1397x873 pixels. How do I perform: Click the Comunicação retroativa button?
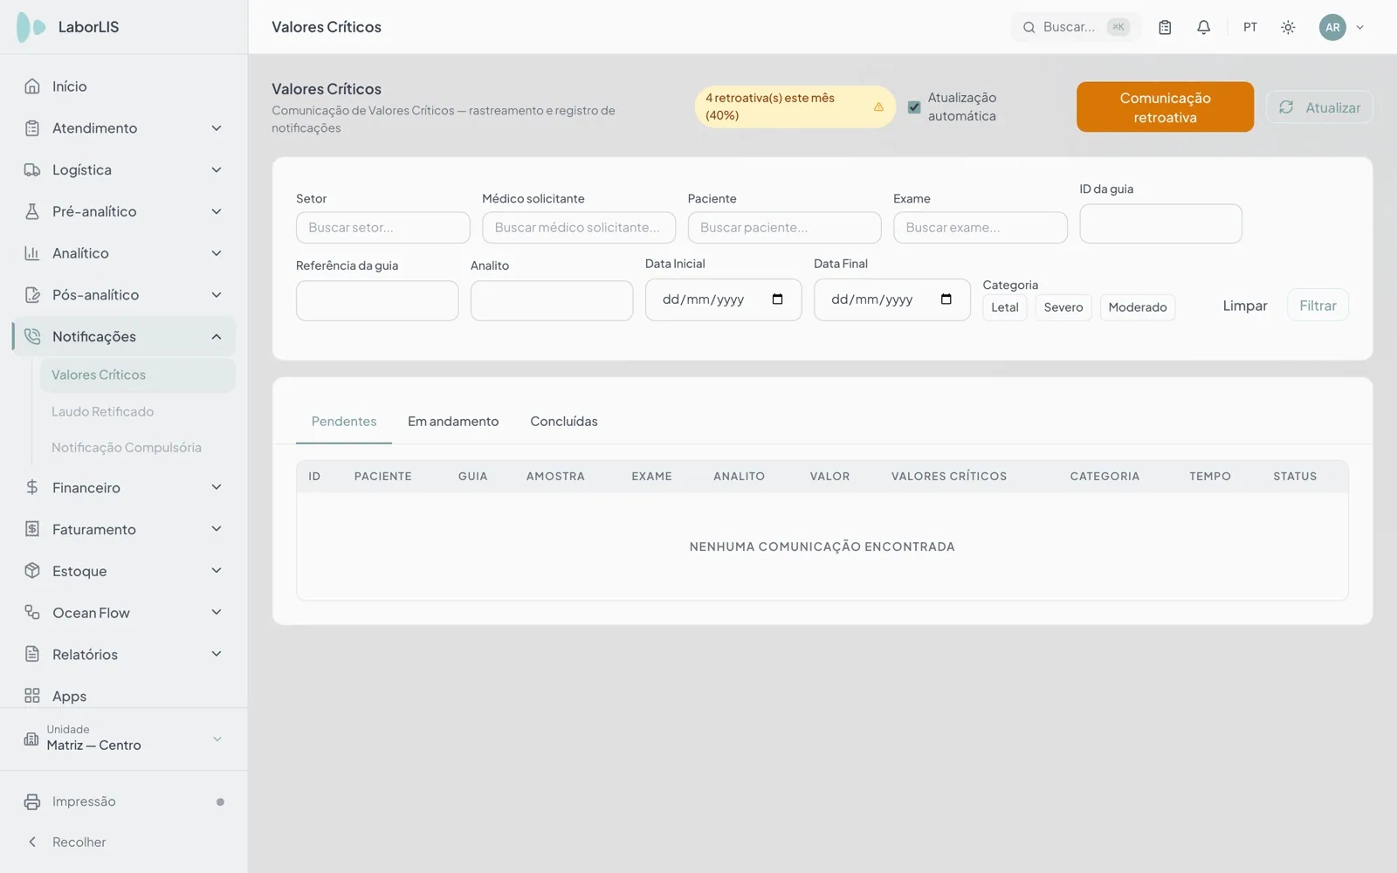pos(1165,107)
